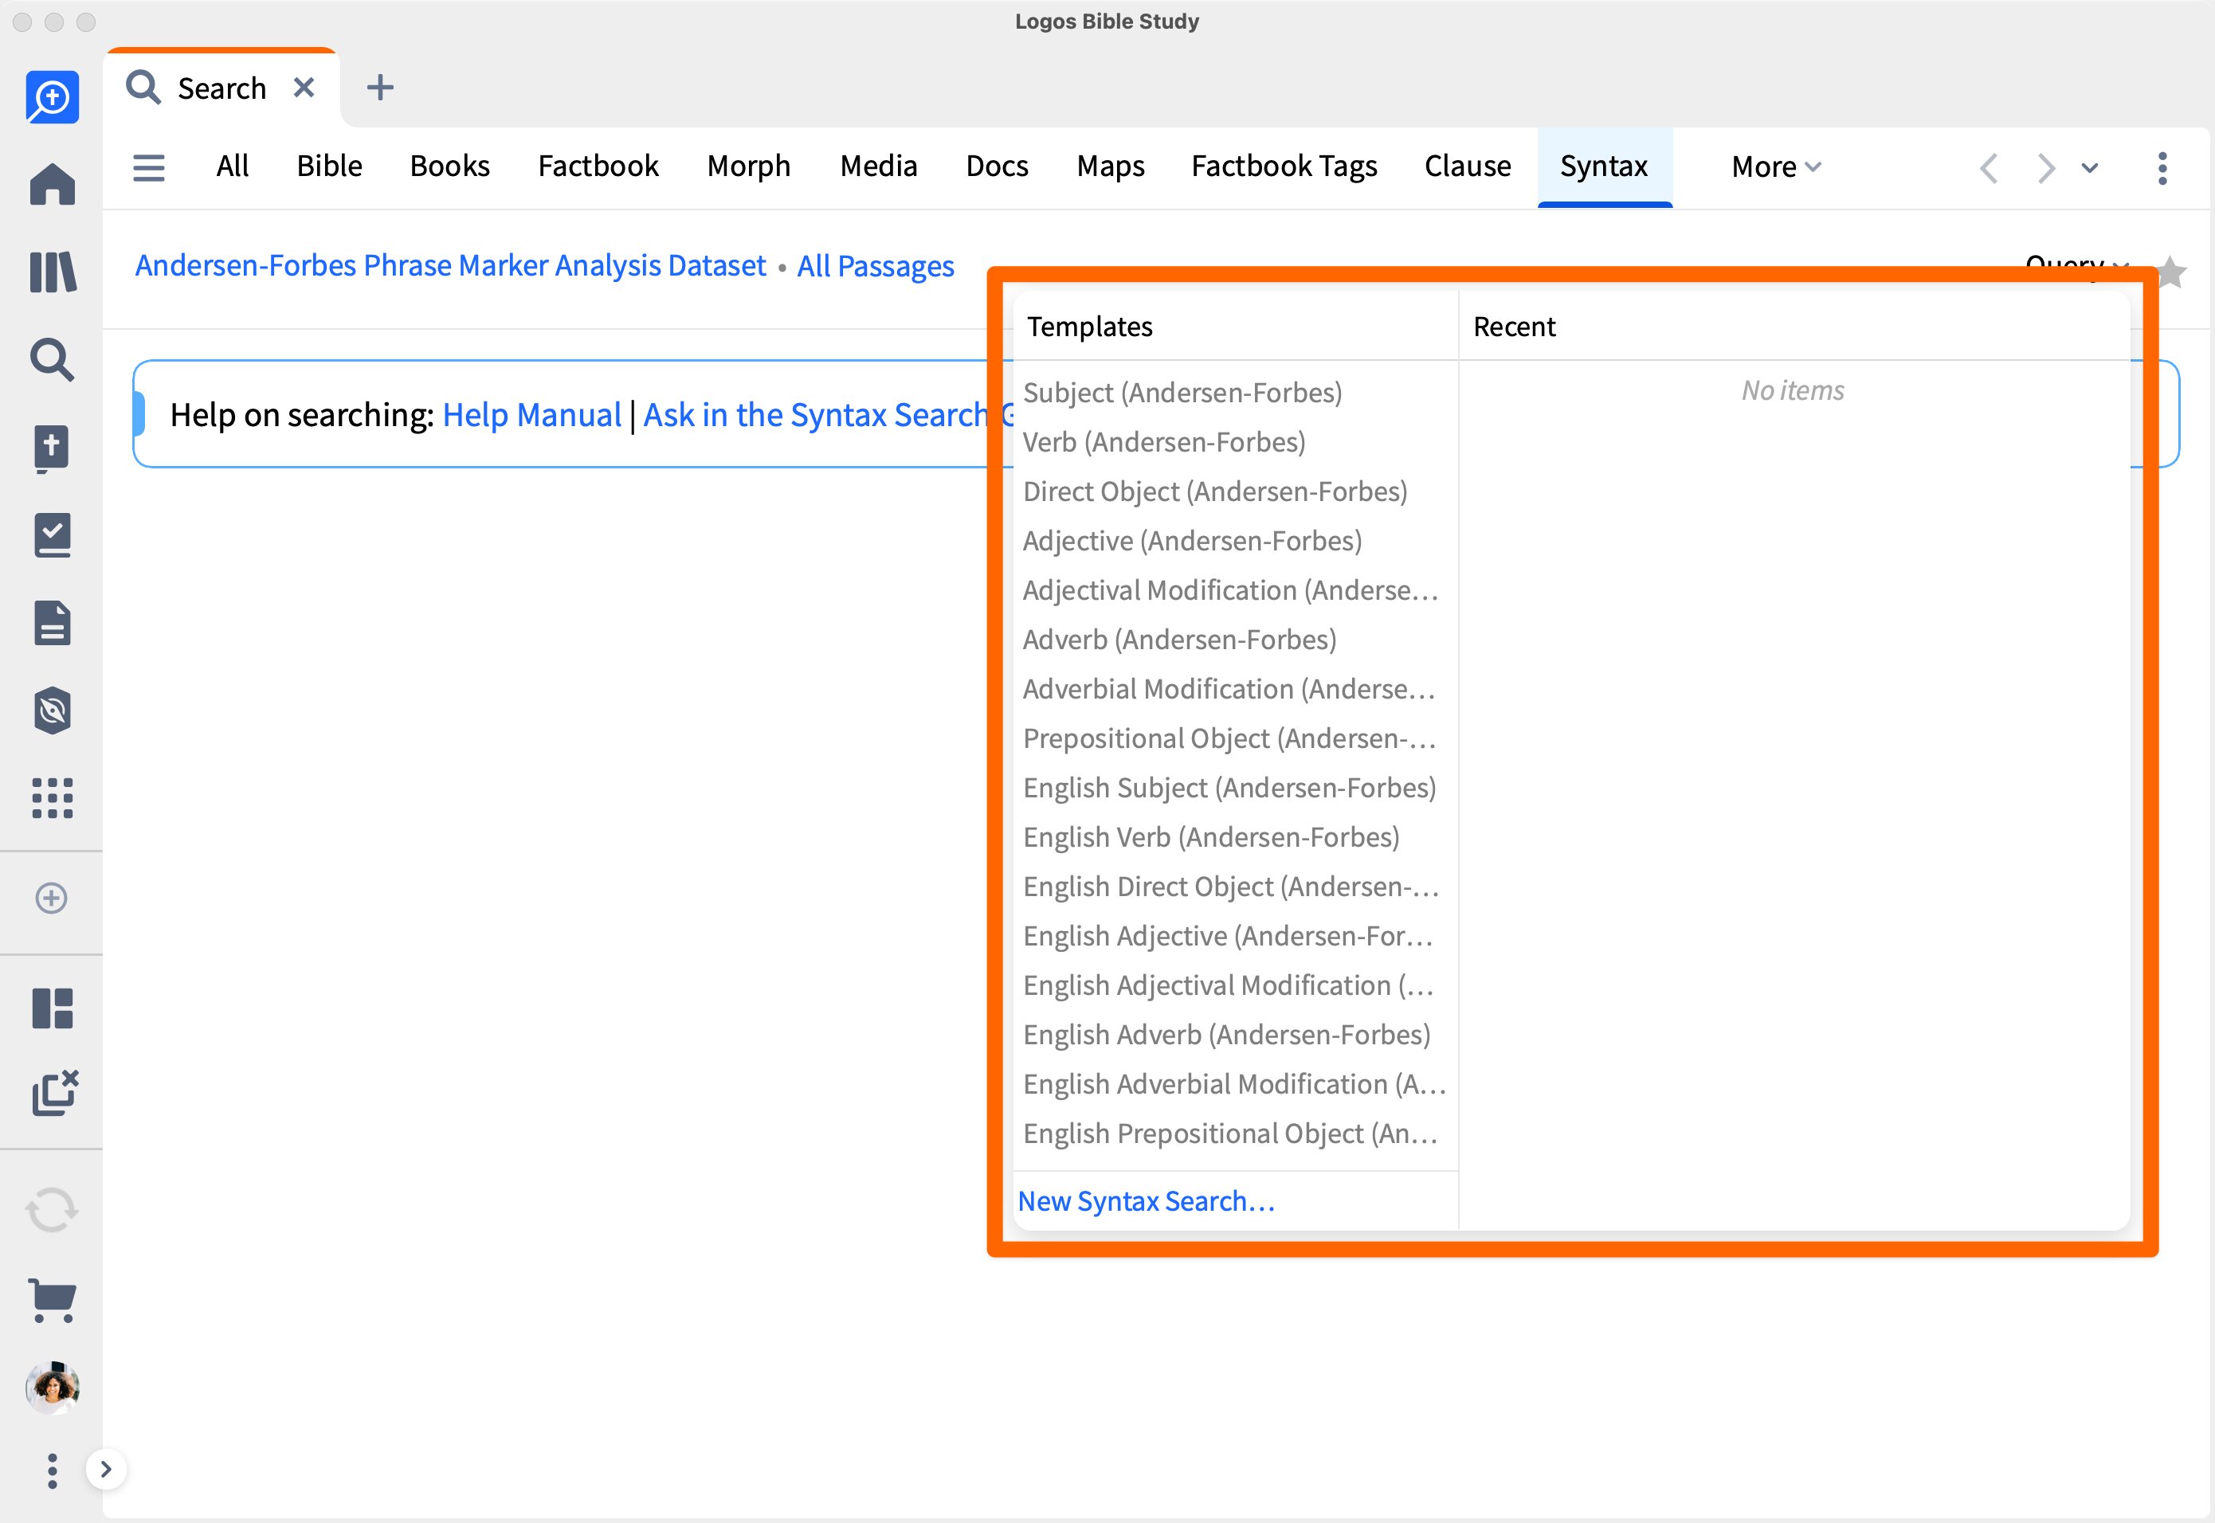
Task: Open the panel kebab menu
Action: 2162,168
